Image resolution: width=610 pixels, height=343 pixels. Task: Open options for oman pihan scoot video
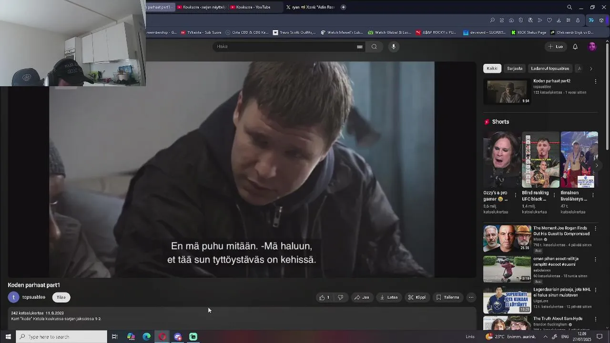tap(595, 260)
